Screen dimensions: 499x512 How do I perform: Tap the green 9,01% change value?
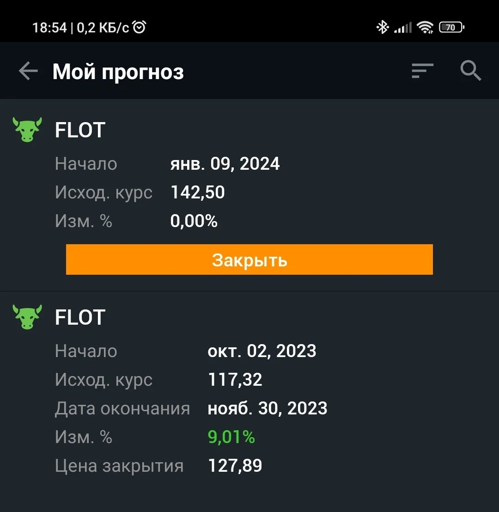click(x=231, y=437)
